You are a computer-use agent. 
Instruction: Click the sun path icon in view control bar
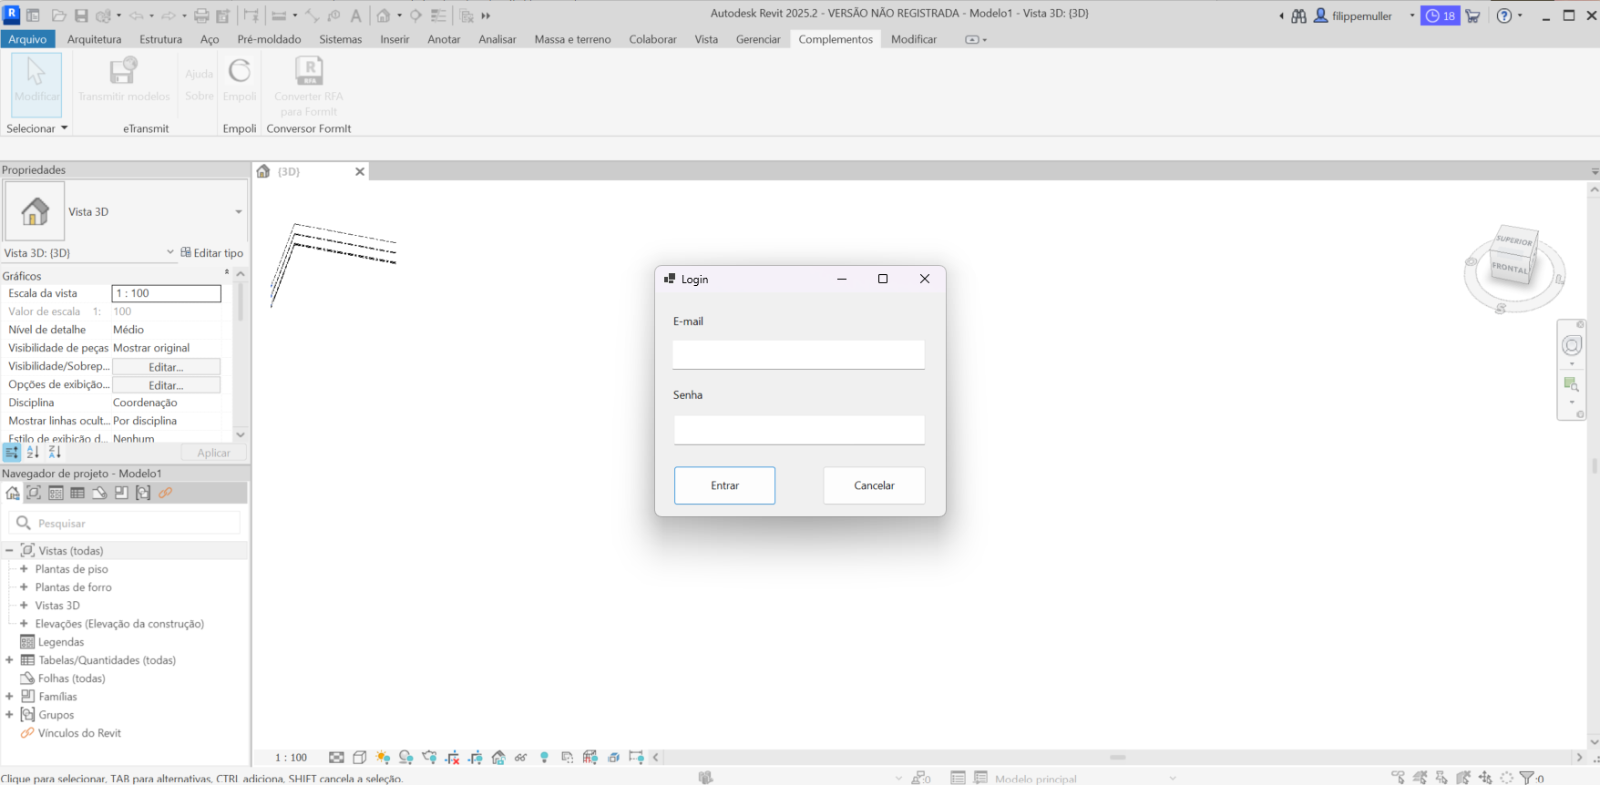[383, 758]
